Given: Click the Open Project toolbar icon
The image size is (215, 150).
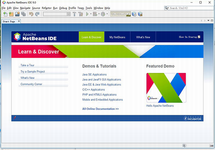Looking at the screenshot, I should tap(17, 14).
